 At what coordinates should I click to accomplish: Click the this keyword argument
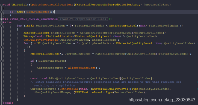(84, 89)
